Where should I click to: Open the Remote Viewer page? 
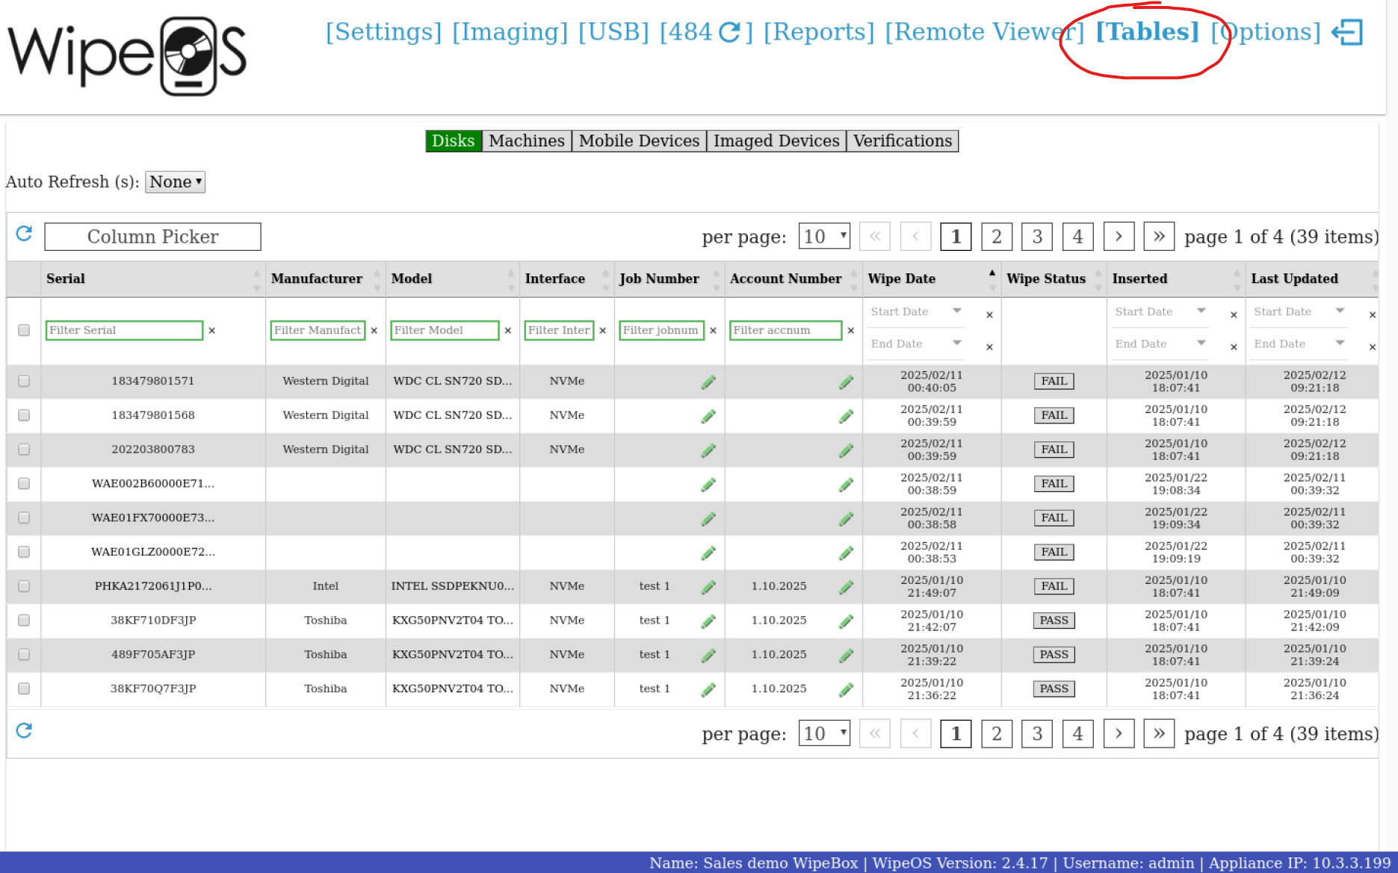pos(984,32)
